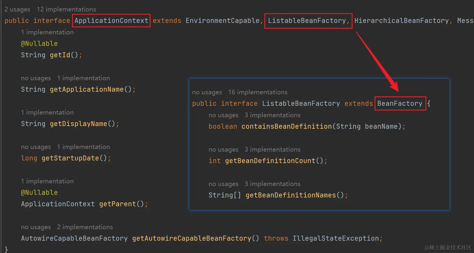Click the beanName parameter
Screen dimensions: 474x253
coord(381,126)
